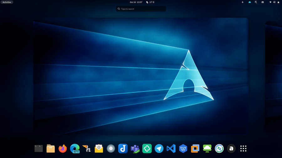Click the eject removable drives icon
The width and height of the screenshot is (282, 158).
tap(243, 2)
